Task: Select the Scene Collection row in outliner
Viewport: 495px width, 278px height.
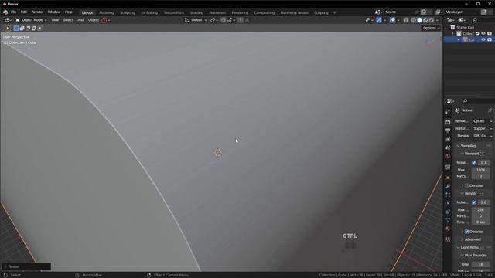Action: click(x=469, y=28)
